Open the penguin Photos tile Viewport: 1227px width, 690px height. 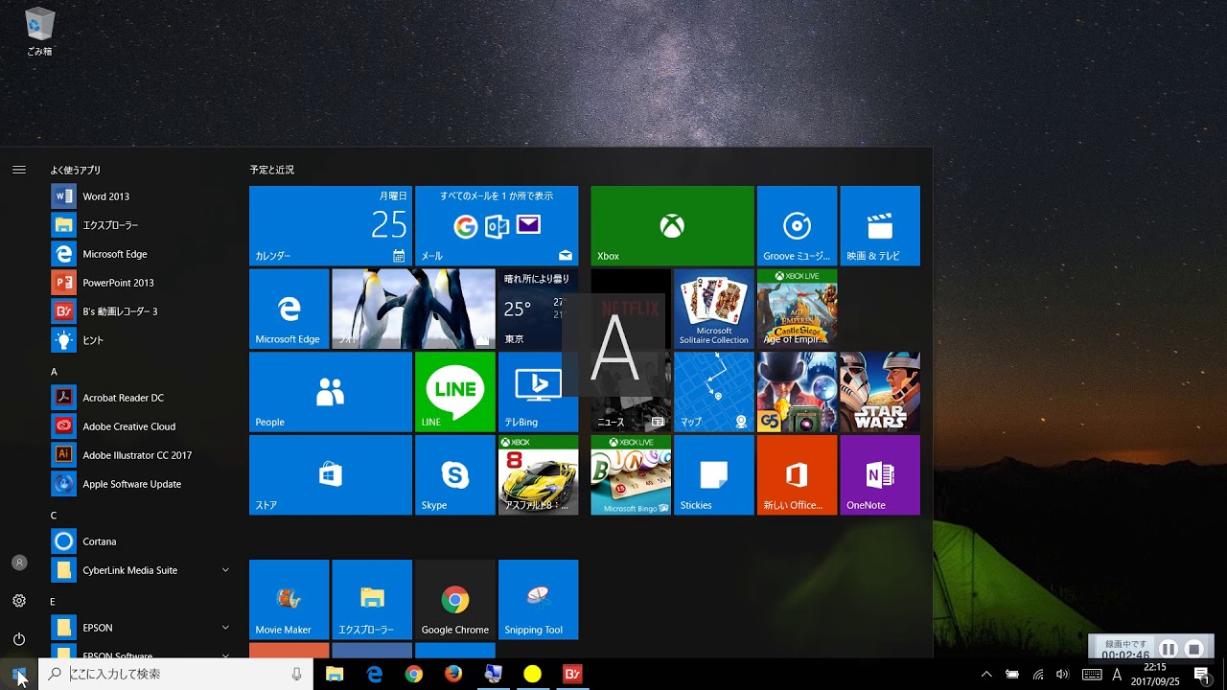pyautogui.click(x=413, y=309)
